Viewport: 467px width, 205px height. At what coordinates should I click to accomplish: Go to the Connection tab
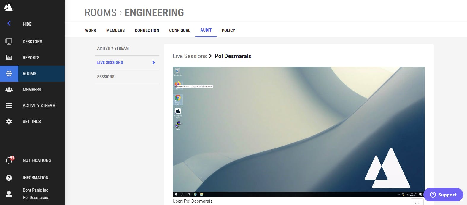(147, 30)
